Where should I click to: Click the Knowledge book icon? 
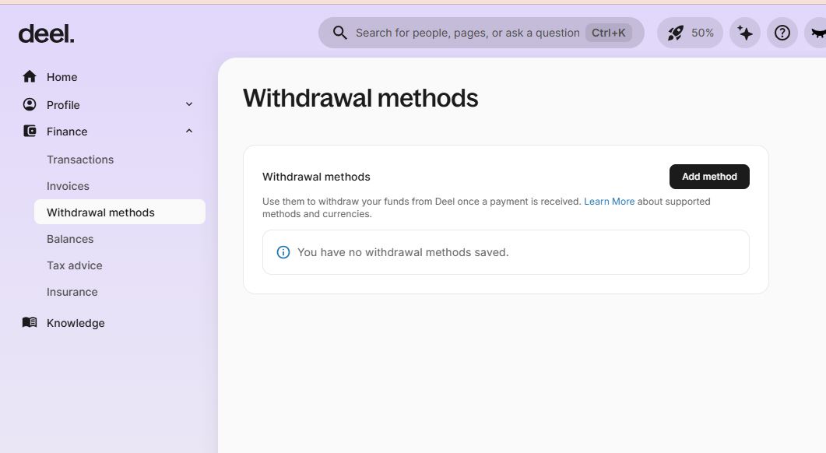30,322
